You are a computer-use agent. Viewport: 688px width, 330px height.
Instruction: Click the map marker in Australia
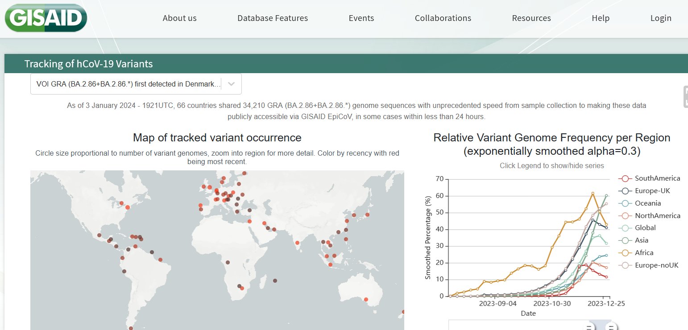point(366,299)
